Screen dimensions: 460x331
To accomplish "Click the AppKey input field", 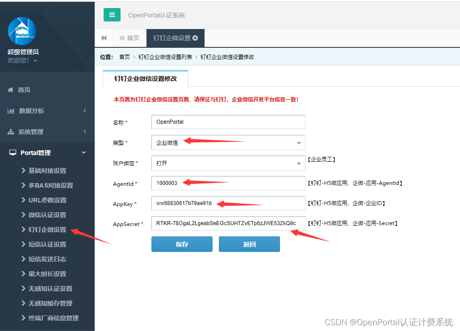I will tap(228, 203).
